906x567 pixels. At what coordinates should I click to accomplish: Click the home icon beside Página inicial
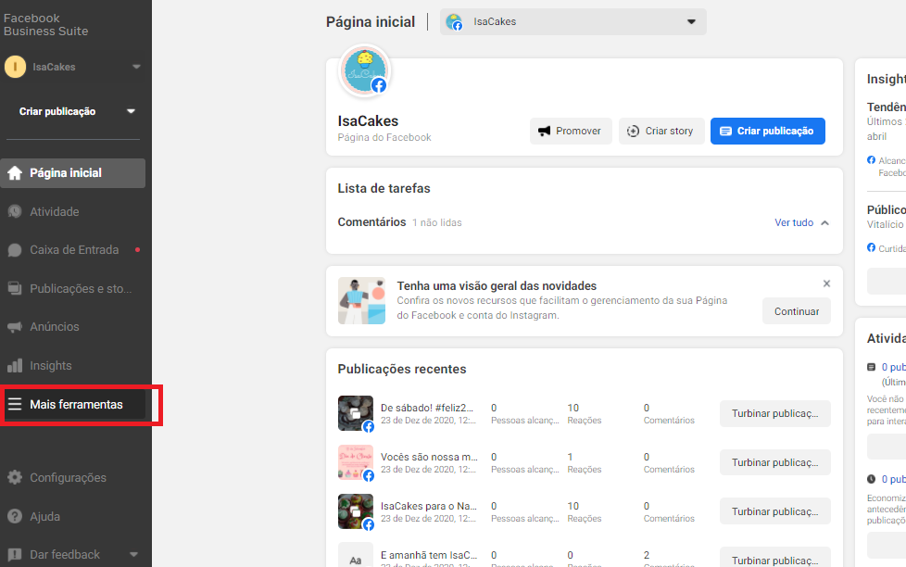tap(15, 173)
